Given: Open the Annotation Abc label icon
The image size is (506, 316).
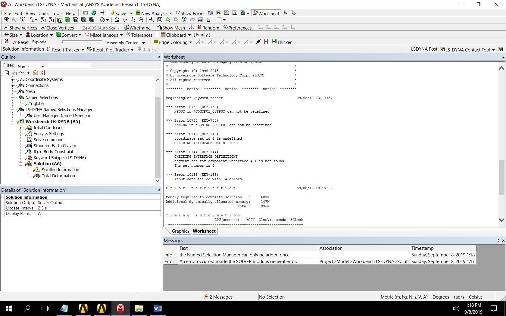Looking at the screenshot, I should [219, 13].
